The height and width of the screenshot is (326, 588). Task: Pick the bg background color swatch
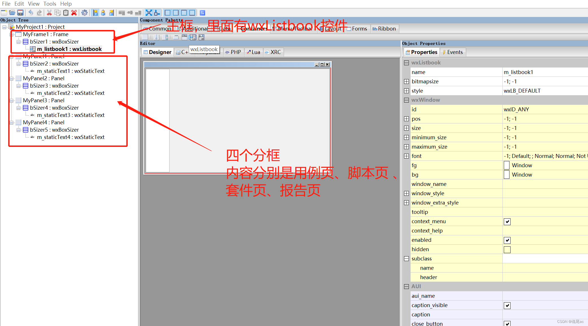507,175
